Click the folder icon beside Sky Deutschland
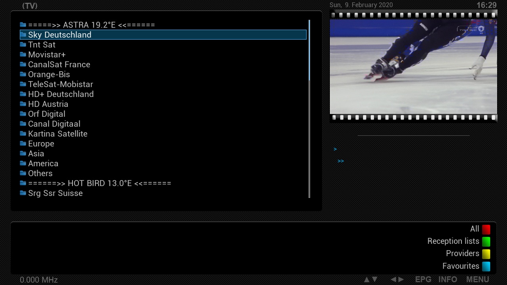The width and height of the screenshot is (507, 285). [x=23, y=35]
